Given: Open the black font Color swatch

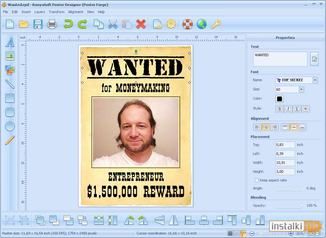Looking at the screenshot, I should click(279, 99).
